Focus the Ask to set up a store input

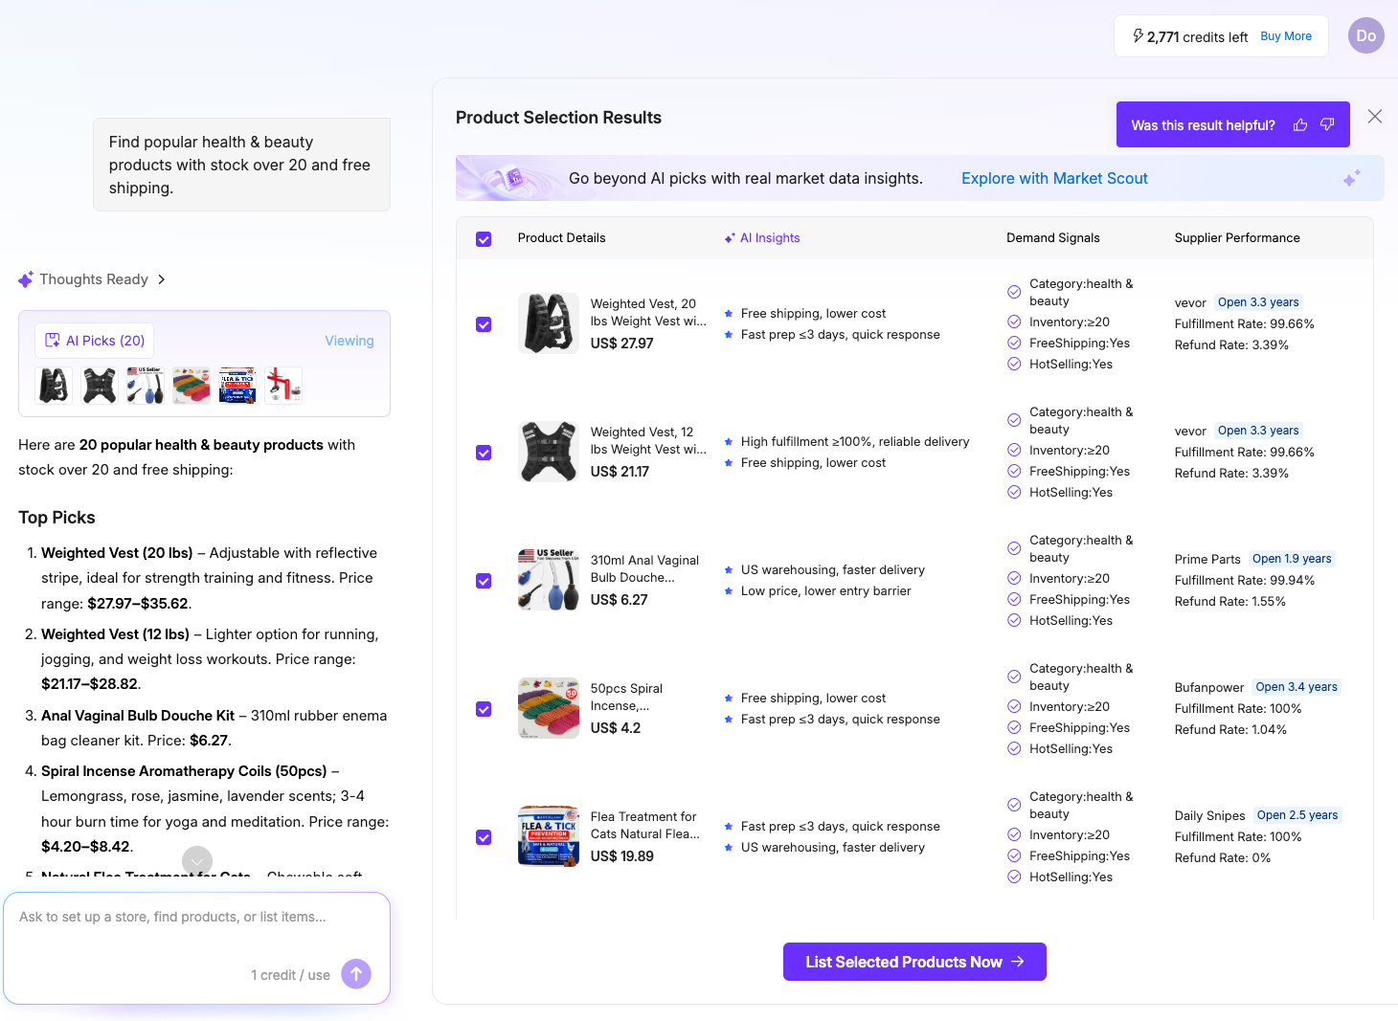tap(196, 917)
